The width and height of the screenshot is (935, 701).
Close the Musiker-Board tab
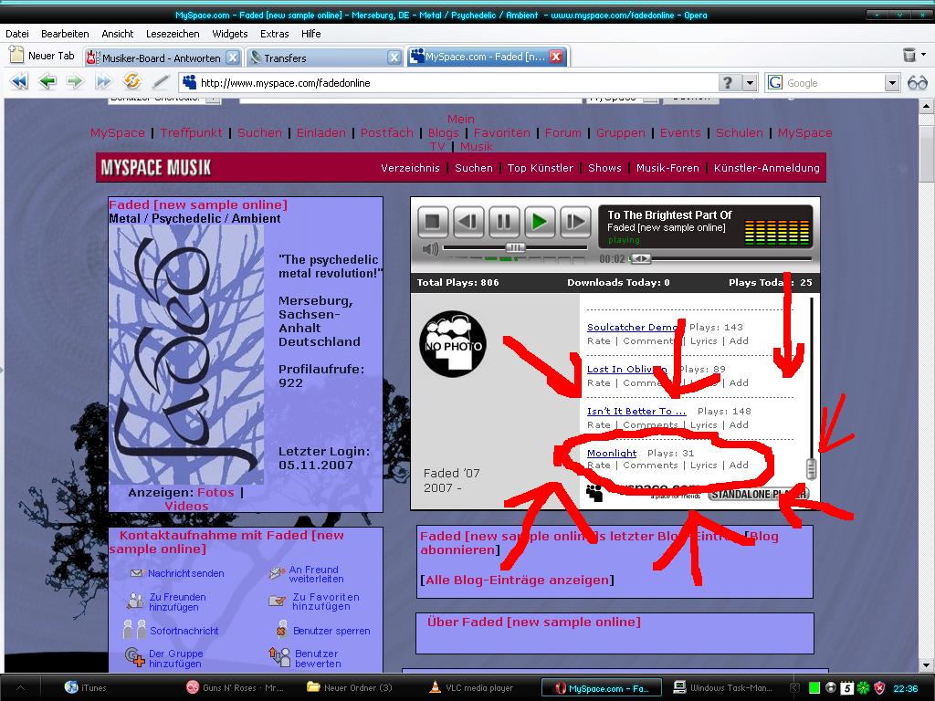click(233, 58)
